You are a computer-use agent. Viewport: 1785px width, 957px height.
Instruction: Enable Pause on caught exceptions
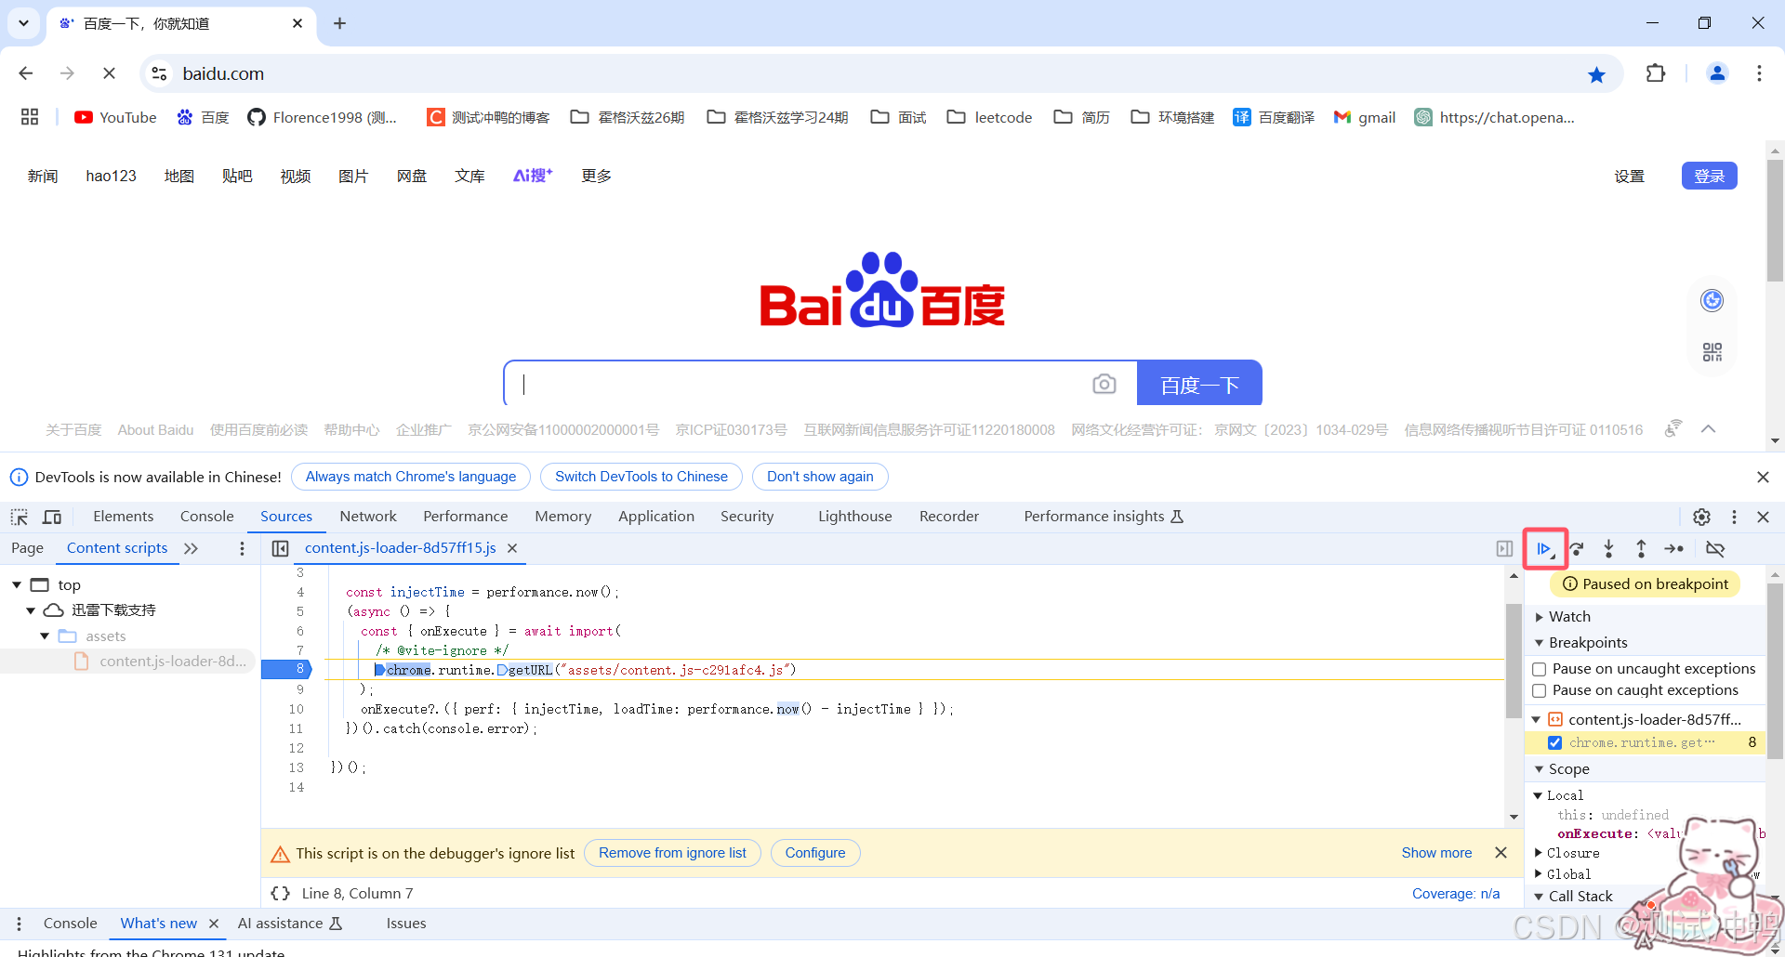tap(1539, 690)
